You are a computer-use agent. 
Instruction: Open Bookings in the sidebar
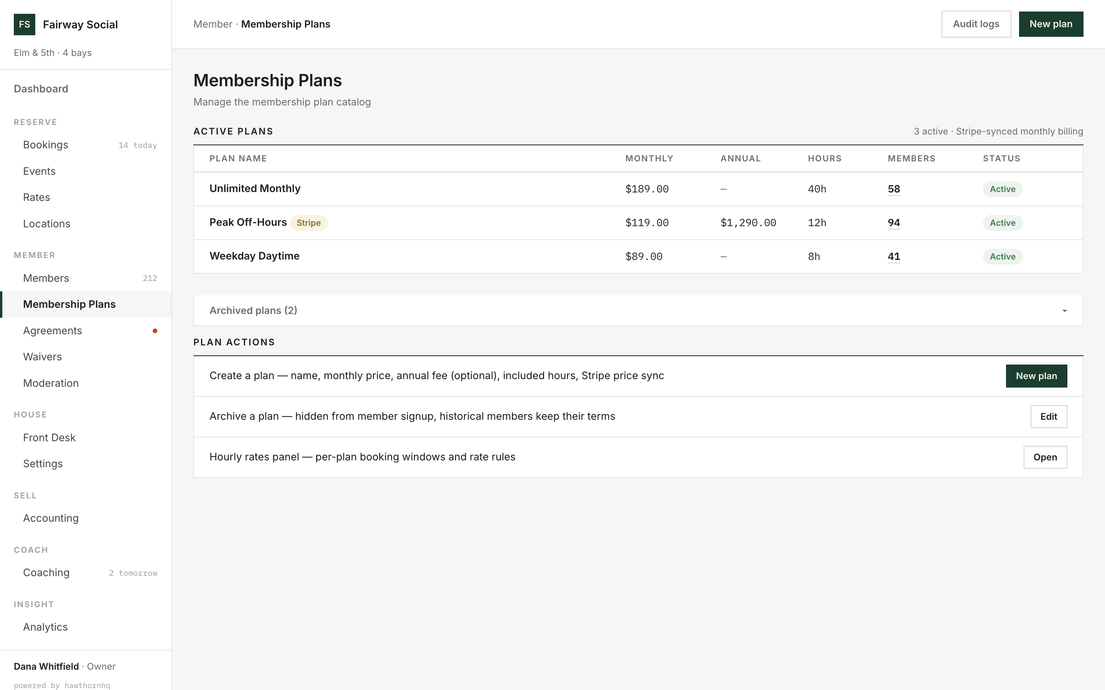click(x=86, y=145)
